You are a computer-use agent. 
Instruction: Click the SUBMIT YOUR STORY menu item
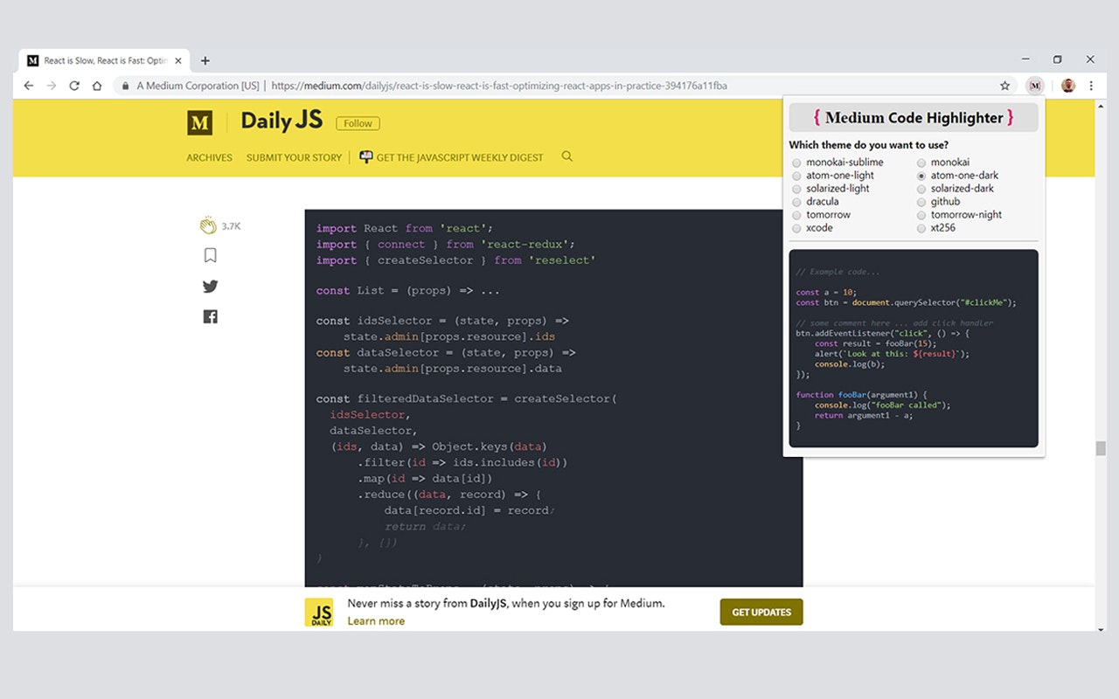[x=294, y=157]
